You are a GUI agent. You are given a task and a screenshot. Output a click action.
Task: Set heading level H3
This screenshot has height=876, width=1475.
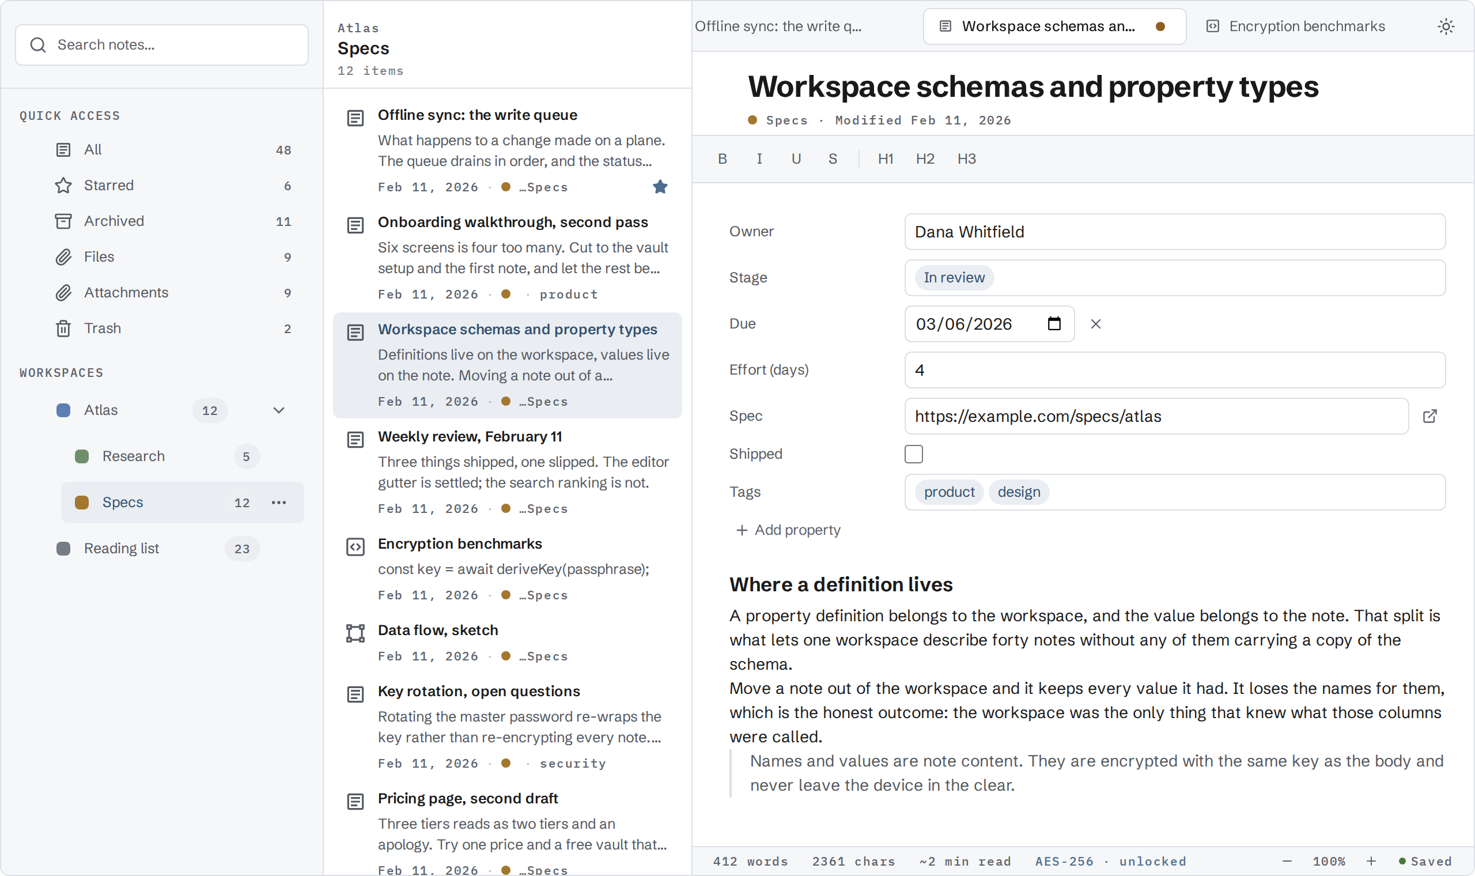pyautogui.click(x=966, y=159)
